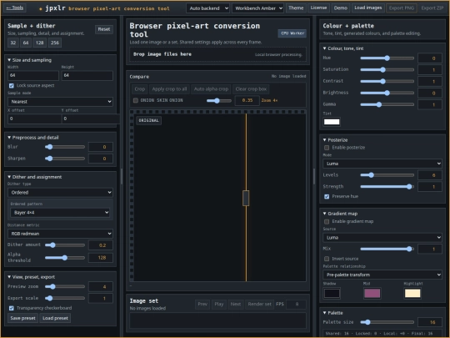Enable gradient map checkbox

point(327,222)
